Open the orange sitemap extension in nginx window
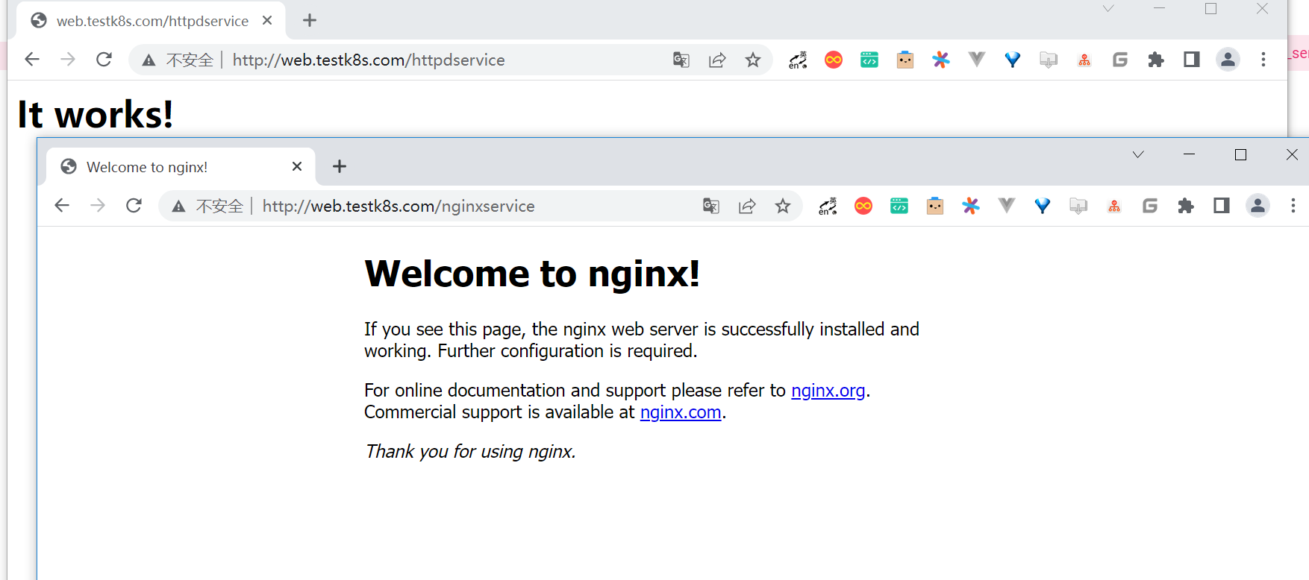This screenshot has width=1309, height=580. 1114,207
